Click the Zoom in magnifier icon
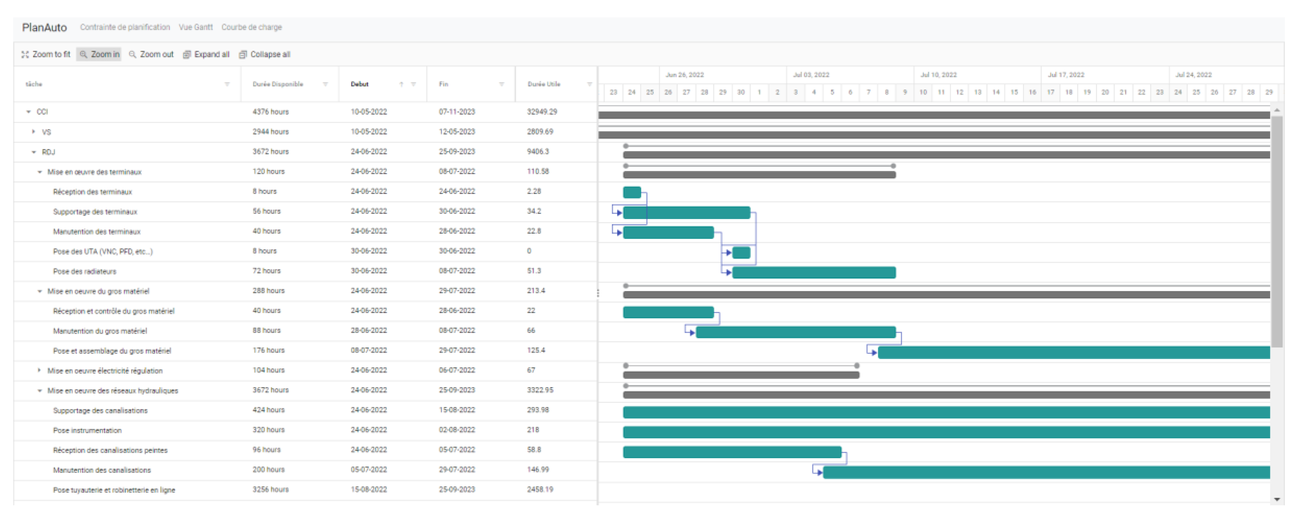Viewport: 1295px width, 522px height. 84,54
